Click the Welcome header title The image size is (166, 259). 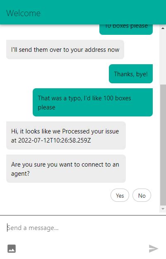[24, 13]
